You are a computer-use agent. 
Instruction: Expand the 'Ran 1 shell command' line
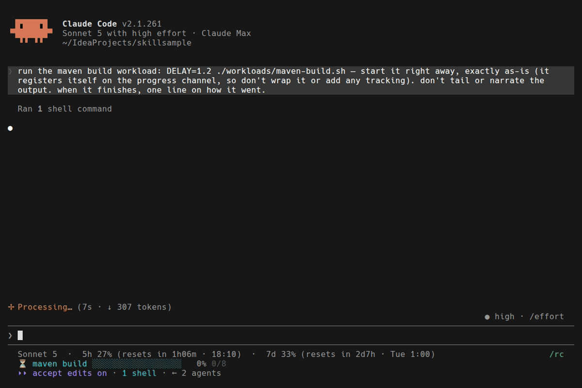65,109
